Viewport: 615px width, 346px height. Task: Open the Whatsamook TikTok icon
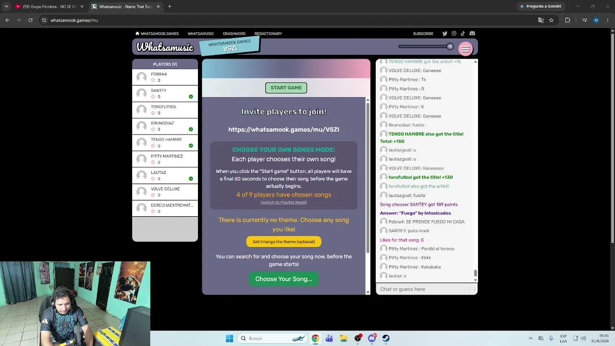pos(463,34)
